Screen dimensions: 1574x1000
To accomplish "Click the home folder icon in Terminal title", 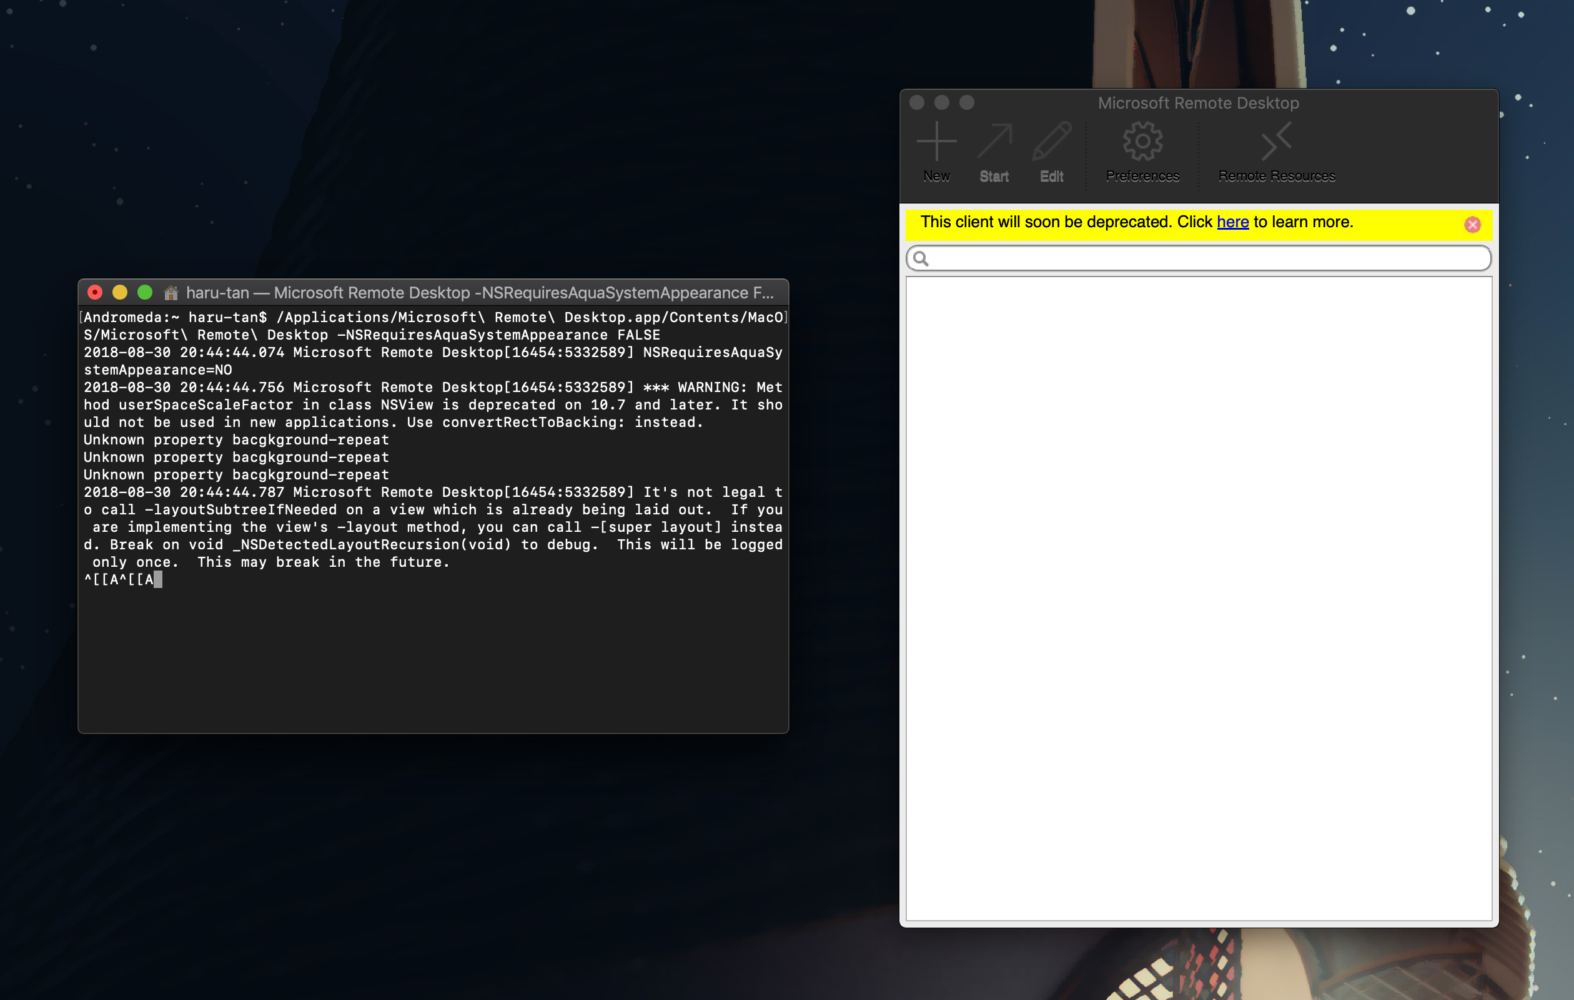I will [171, 293].
